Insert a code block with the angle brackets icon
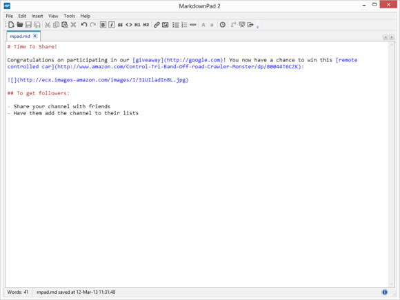The height and width of the screenshot is (300, 400). point(129,25)
